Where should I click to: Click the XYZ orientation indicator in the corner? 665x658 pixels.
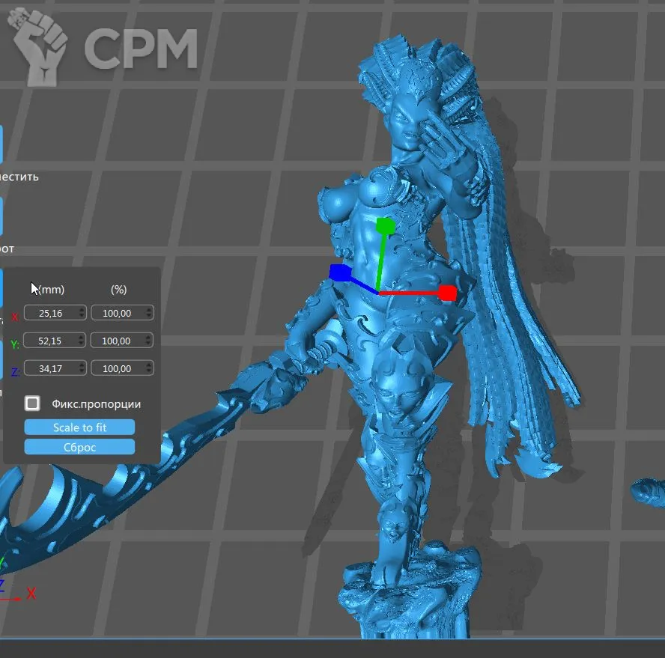point(13,584)
